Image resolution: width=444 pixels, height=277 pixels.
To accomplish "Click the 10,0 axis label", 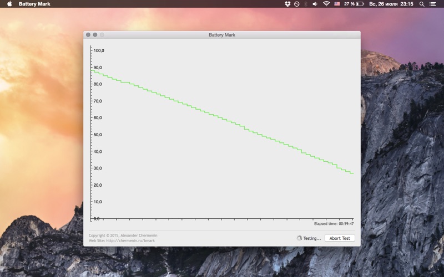I will pyautogui.click(x=98, y=202).
